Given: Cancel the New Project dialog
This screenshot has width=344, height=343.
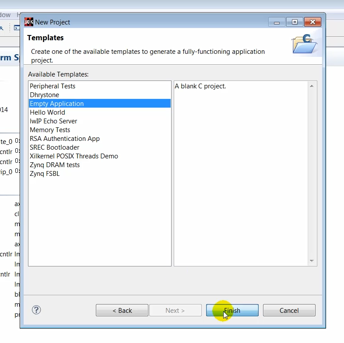Looking at the screenshot, I should (x=289, y=311).
